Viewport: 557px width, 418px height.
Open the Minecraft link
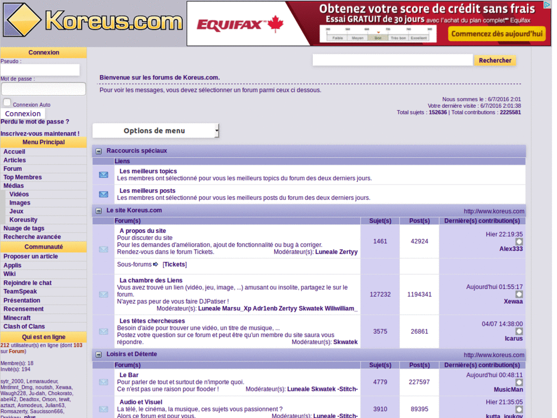17,318
